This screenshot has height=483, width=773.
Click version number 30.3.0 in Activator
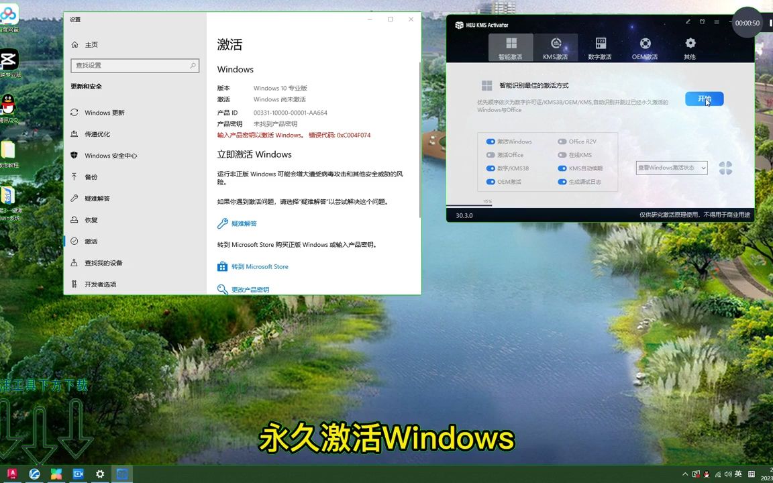coord(464,215)
